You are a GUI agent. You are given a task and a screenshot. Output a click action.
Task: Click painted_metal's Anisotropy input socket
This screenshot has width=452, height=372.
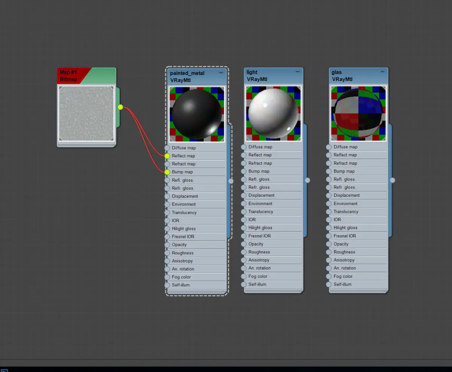coord(167,261)
